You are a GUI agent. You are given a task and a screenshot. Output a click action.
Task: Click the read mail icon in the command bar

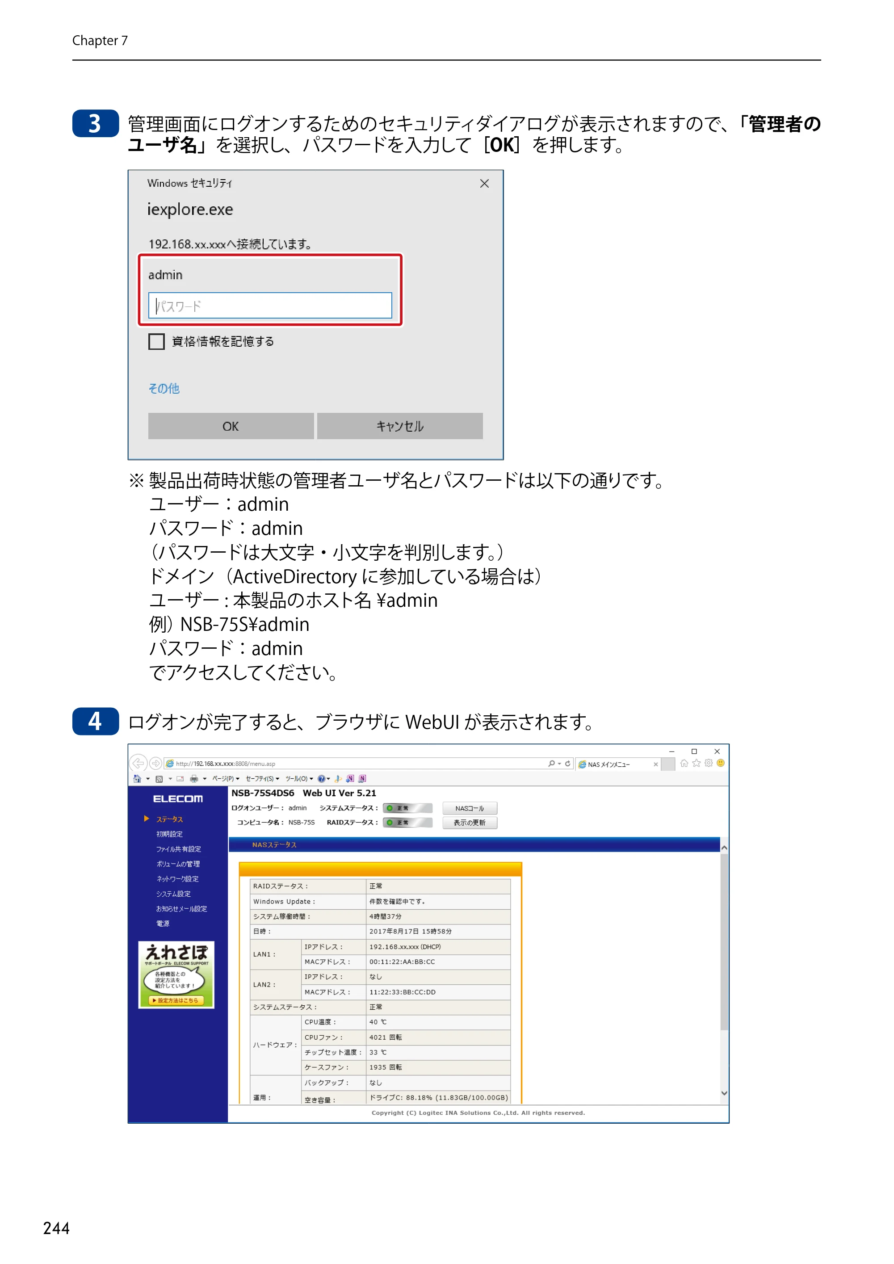[180, 778]
